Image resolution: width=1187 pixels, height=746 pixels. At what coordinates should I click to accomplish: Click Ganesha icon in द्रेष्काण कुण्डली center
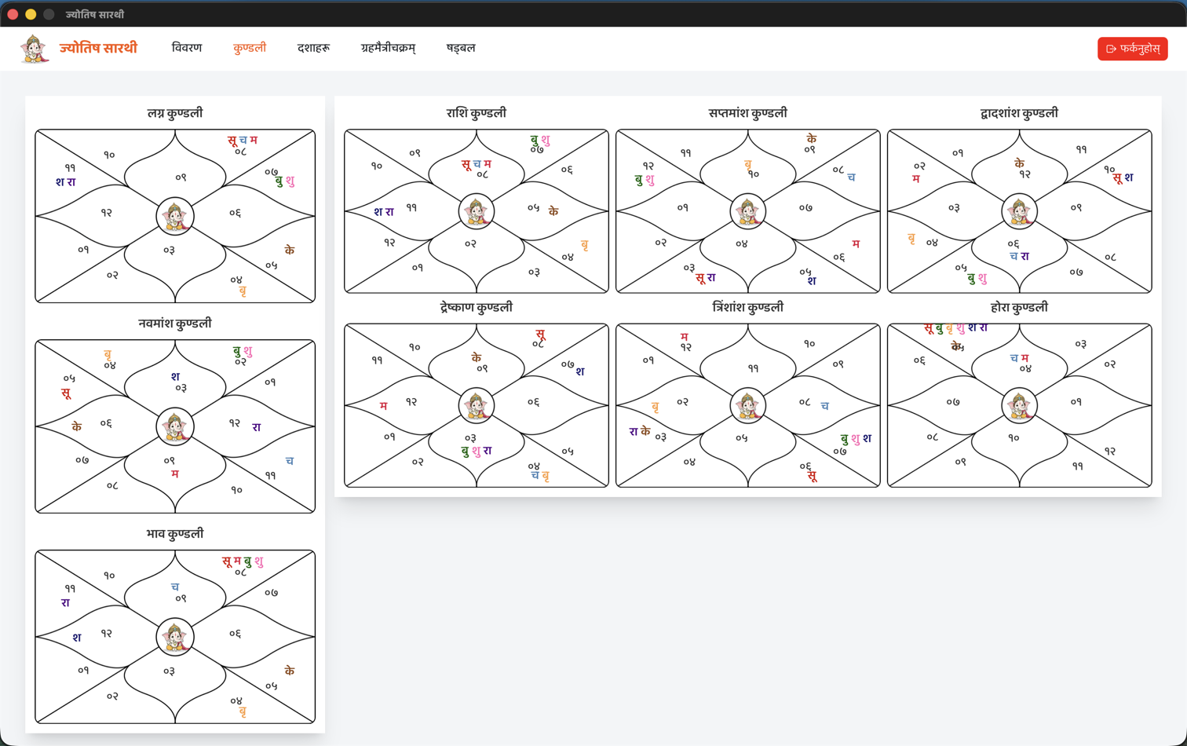477,406
